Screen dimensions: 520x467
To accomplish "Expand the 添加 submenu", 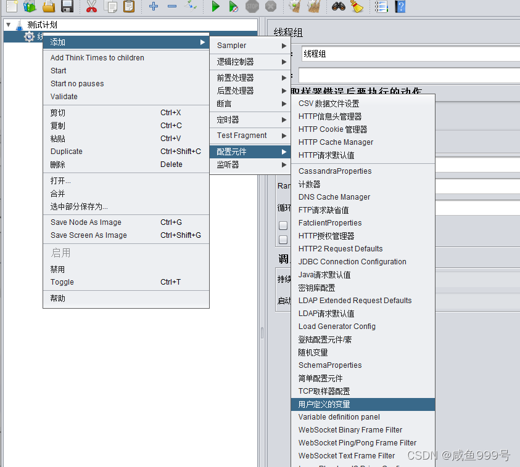I will tap(126, 42).
